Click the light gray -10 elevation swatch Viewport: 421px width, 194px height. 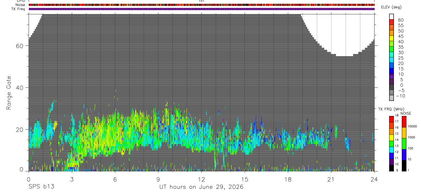(x=392, y=98)
